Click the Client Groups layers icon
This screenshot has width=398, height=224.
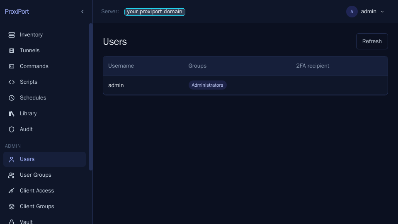pyautogui.click(x=12, y=207)
